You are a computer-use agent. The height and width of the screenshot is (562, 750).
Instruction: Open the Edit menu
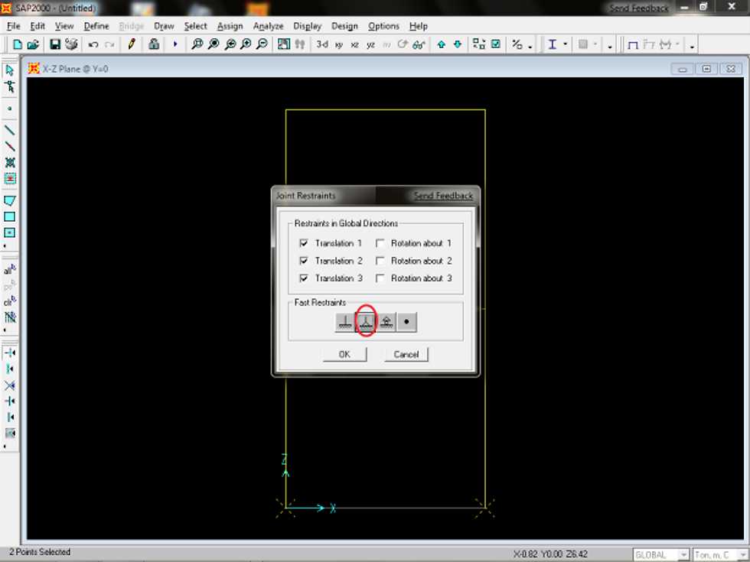(x=37, y=26)
